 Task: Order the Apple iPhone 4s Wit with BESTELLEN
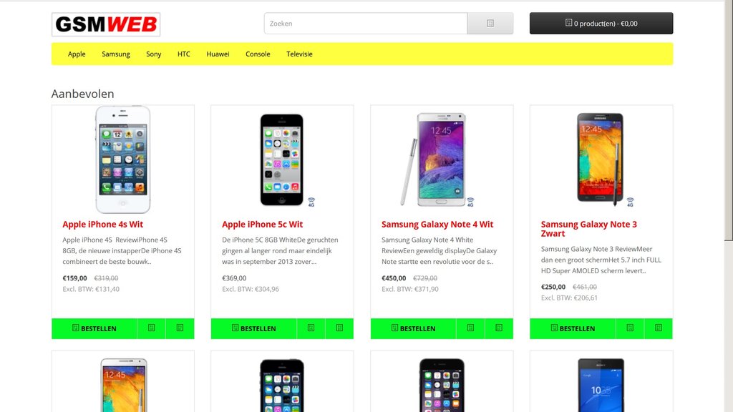94,328
